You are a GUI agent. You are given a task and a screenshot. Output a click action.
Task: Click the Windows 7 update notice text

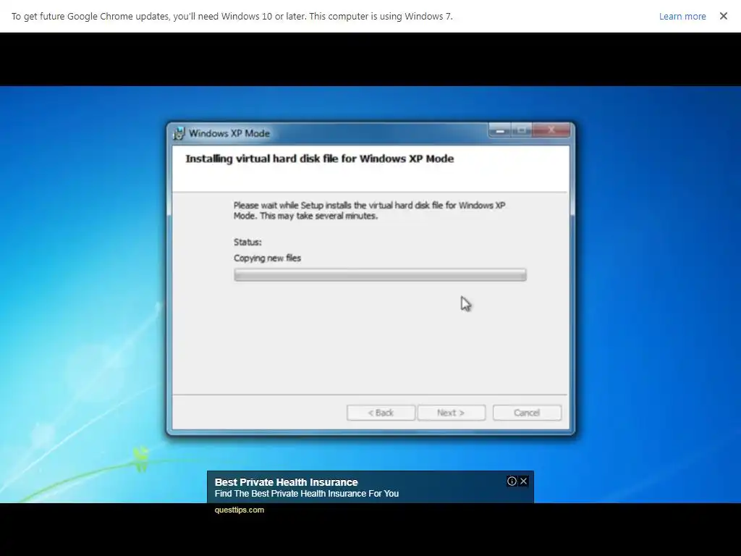click(x=232, y=17)
